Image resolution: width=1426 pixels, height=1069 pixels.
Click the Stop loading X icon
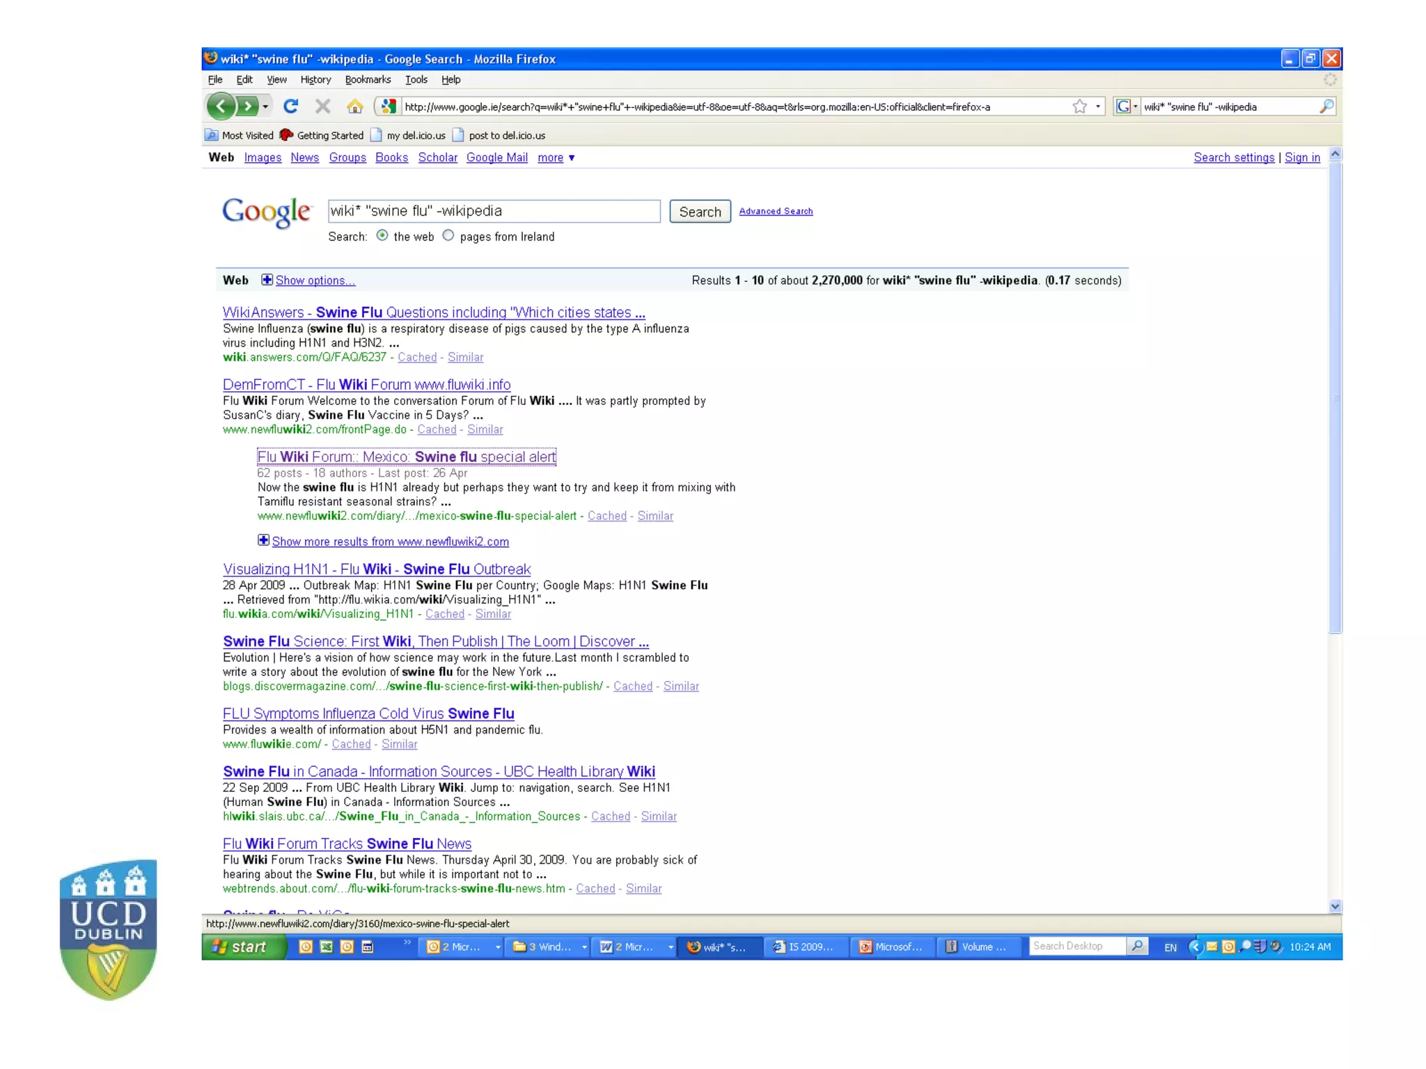[x=322, y=106]
